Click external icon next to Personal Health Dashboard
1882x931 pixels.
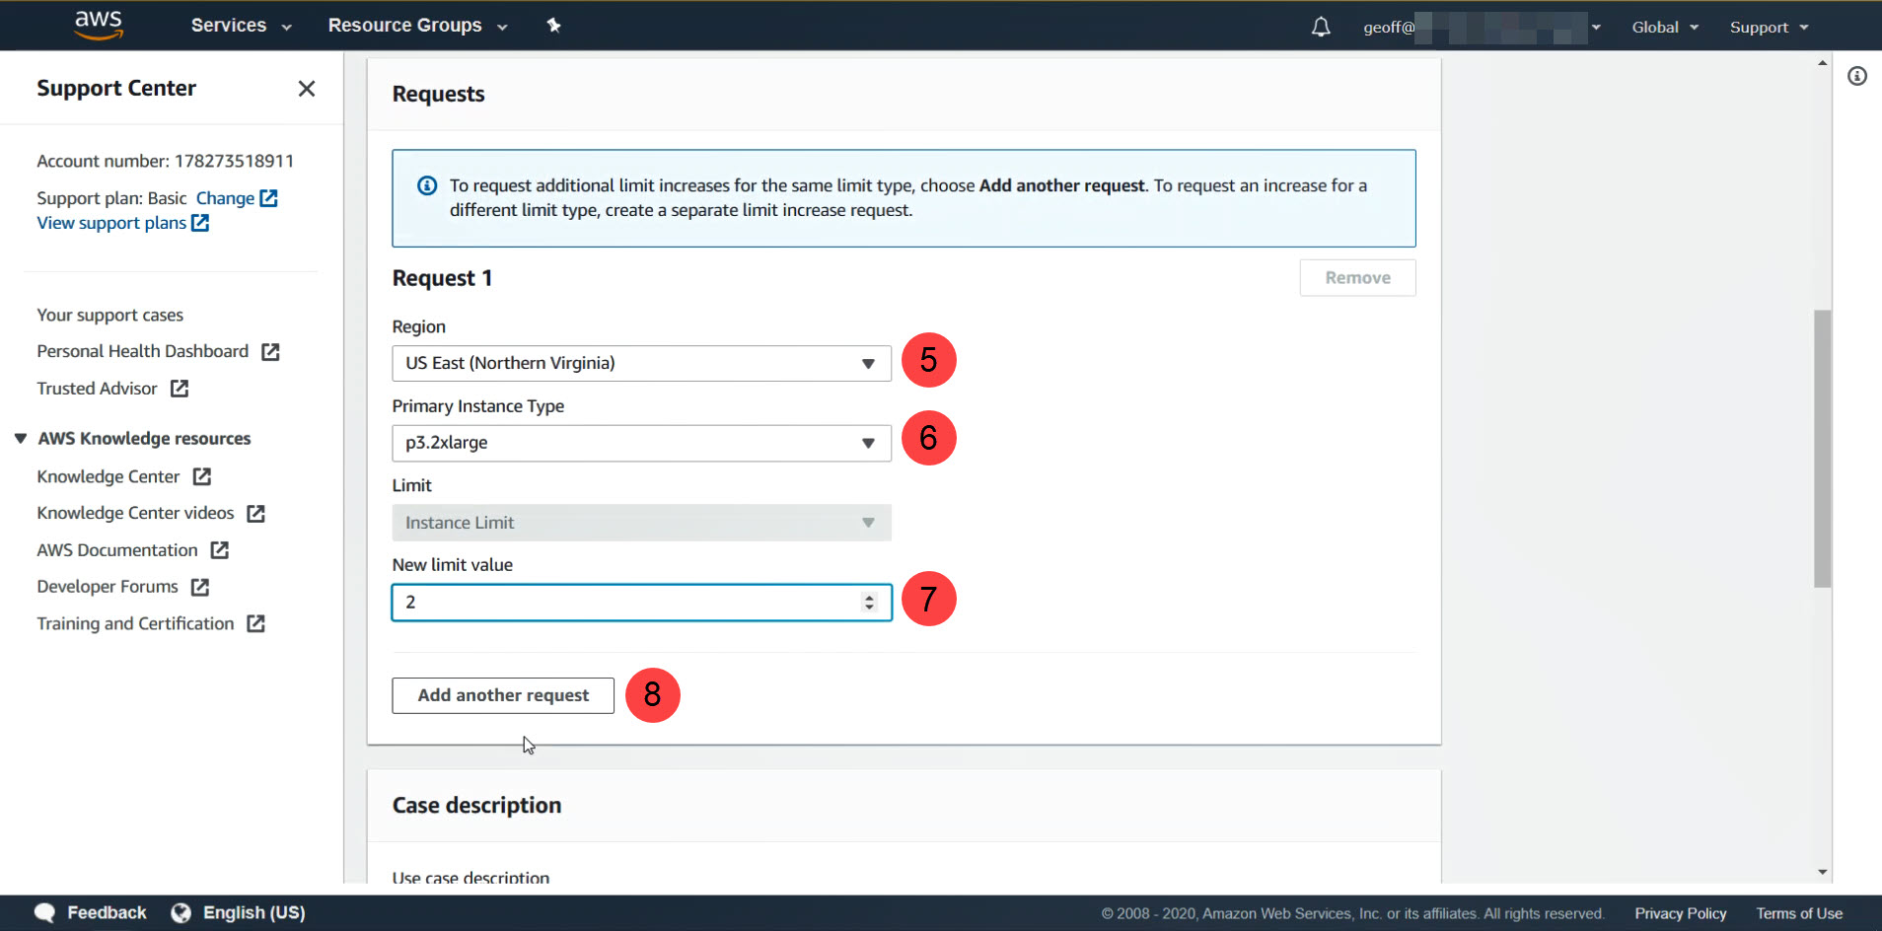point(270,352)
